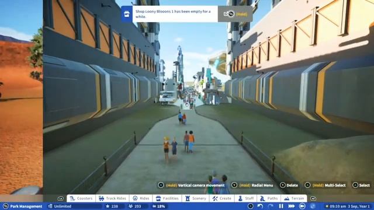This screenshot has height=210, width=374.
Task: Switch to the Create tab
Action: 222,198
